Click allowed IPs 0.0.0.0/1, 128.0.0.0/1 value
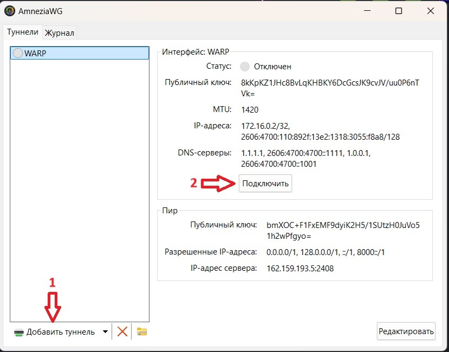The width and height of the screenshot is (449, 352). coord(326,252)
